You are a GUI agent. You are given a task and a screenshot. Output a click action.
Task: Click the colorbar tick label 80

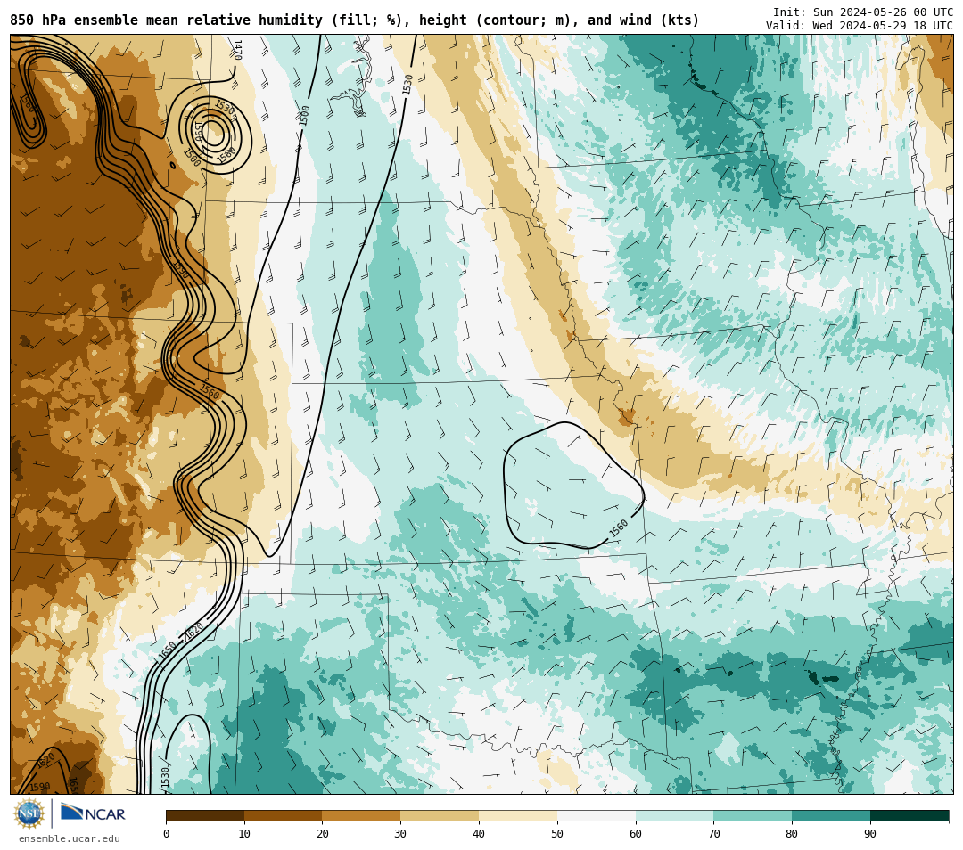pyautogui.click(x=792, y=833)
